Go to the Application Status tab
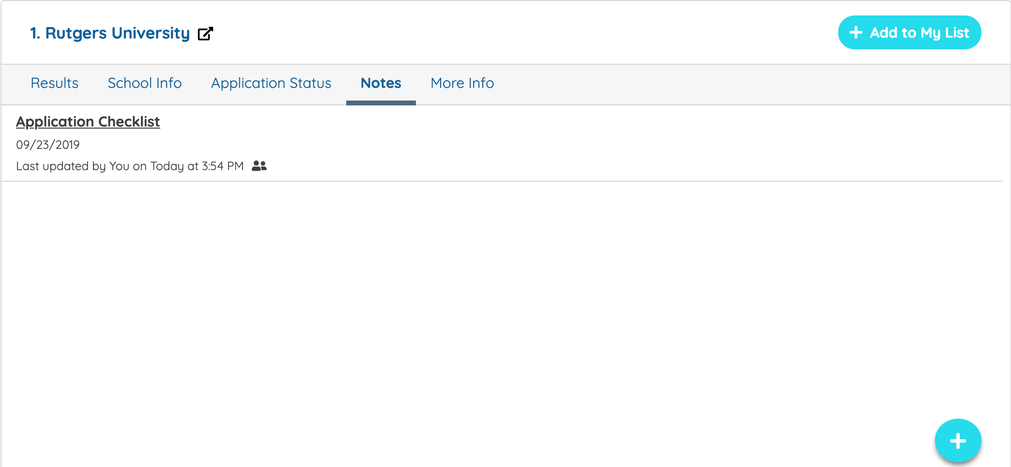Screen dimensions: 1011x467 [271, 83]
